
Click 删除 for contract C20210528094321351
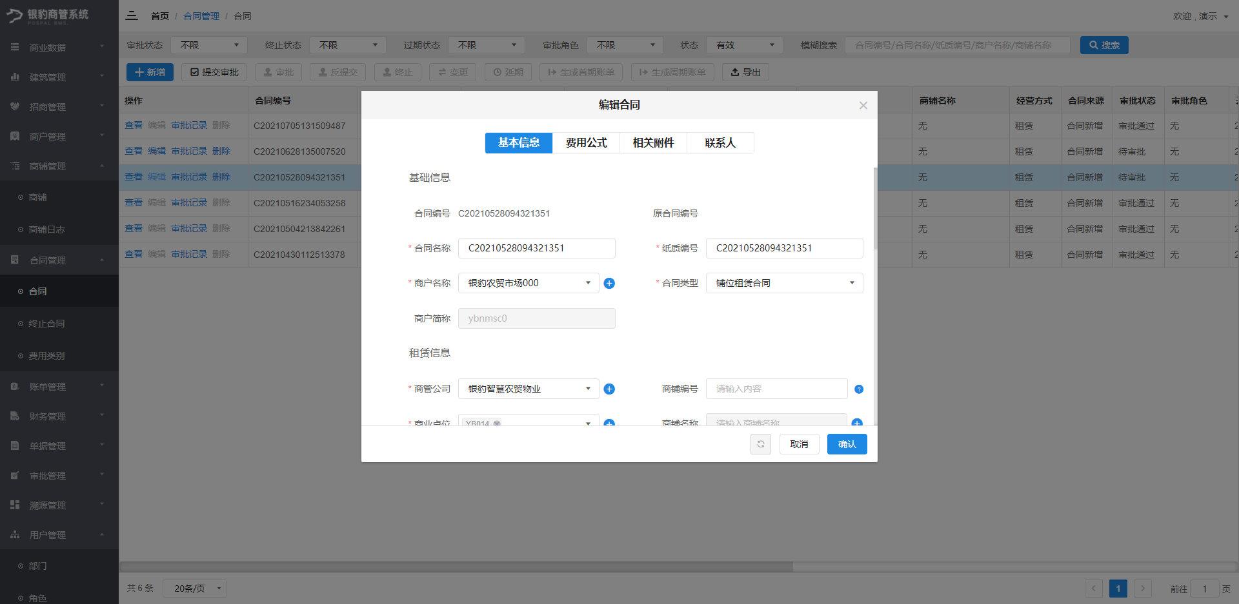[x=221, y=177]
